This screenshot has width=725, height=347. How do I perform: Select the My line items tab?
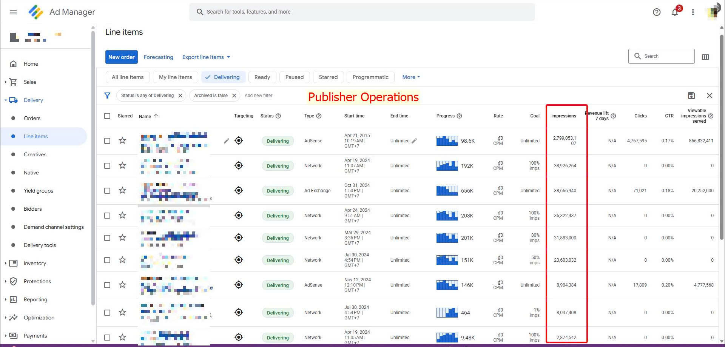coord(176,77)
